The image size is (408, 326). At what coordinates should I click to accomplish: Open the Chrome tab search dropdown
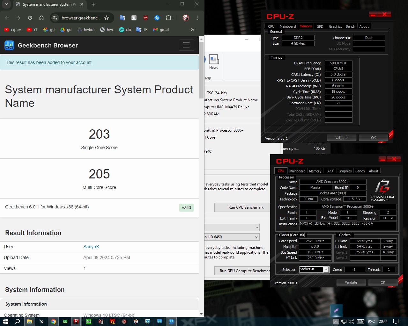point(6,4)
